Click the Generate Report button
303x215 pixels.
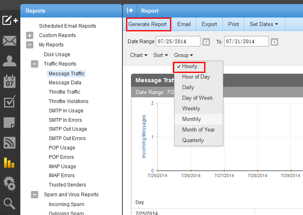pos(147,24)
